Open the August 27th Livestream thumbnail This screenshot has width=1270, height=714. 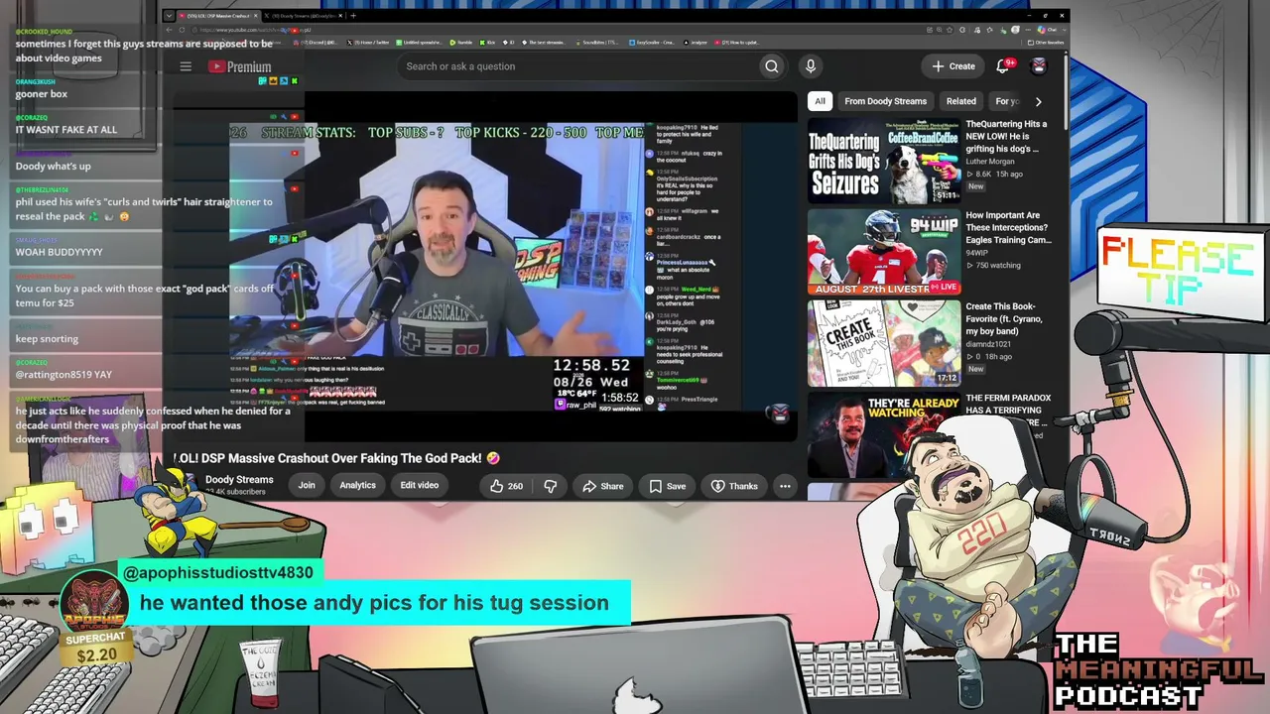[883, 252]
